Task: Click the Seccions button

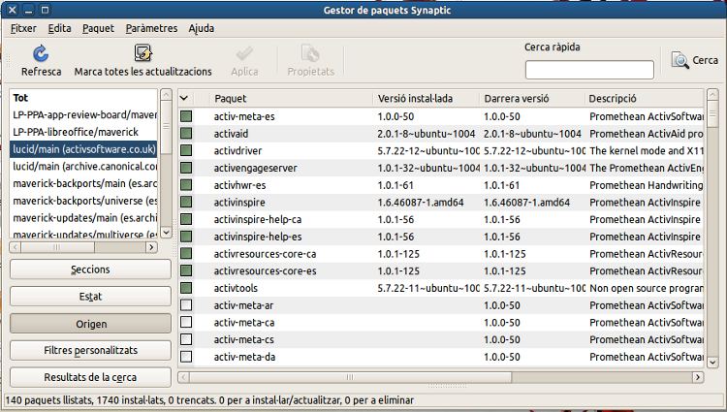Action: pos(90,269)
